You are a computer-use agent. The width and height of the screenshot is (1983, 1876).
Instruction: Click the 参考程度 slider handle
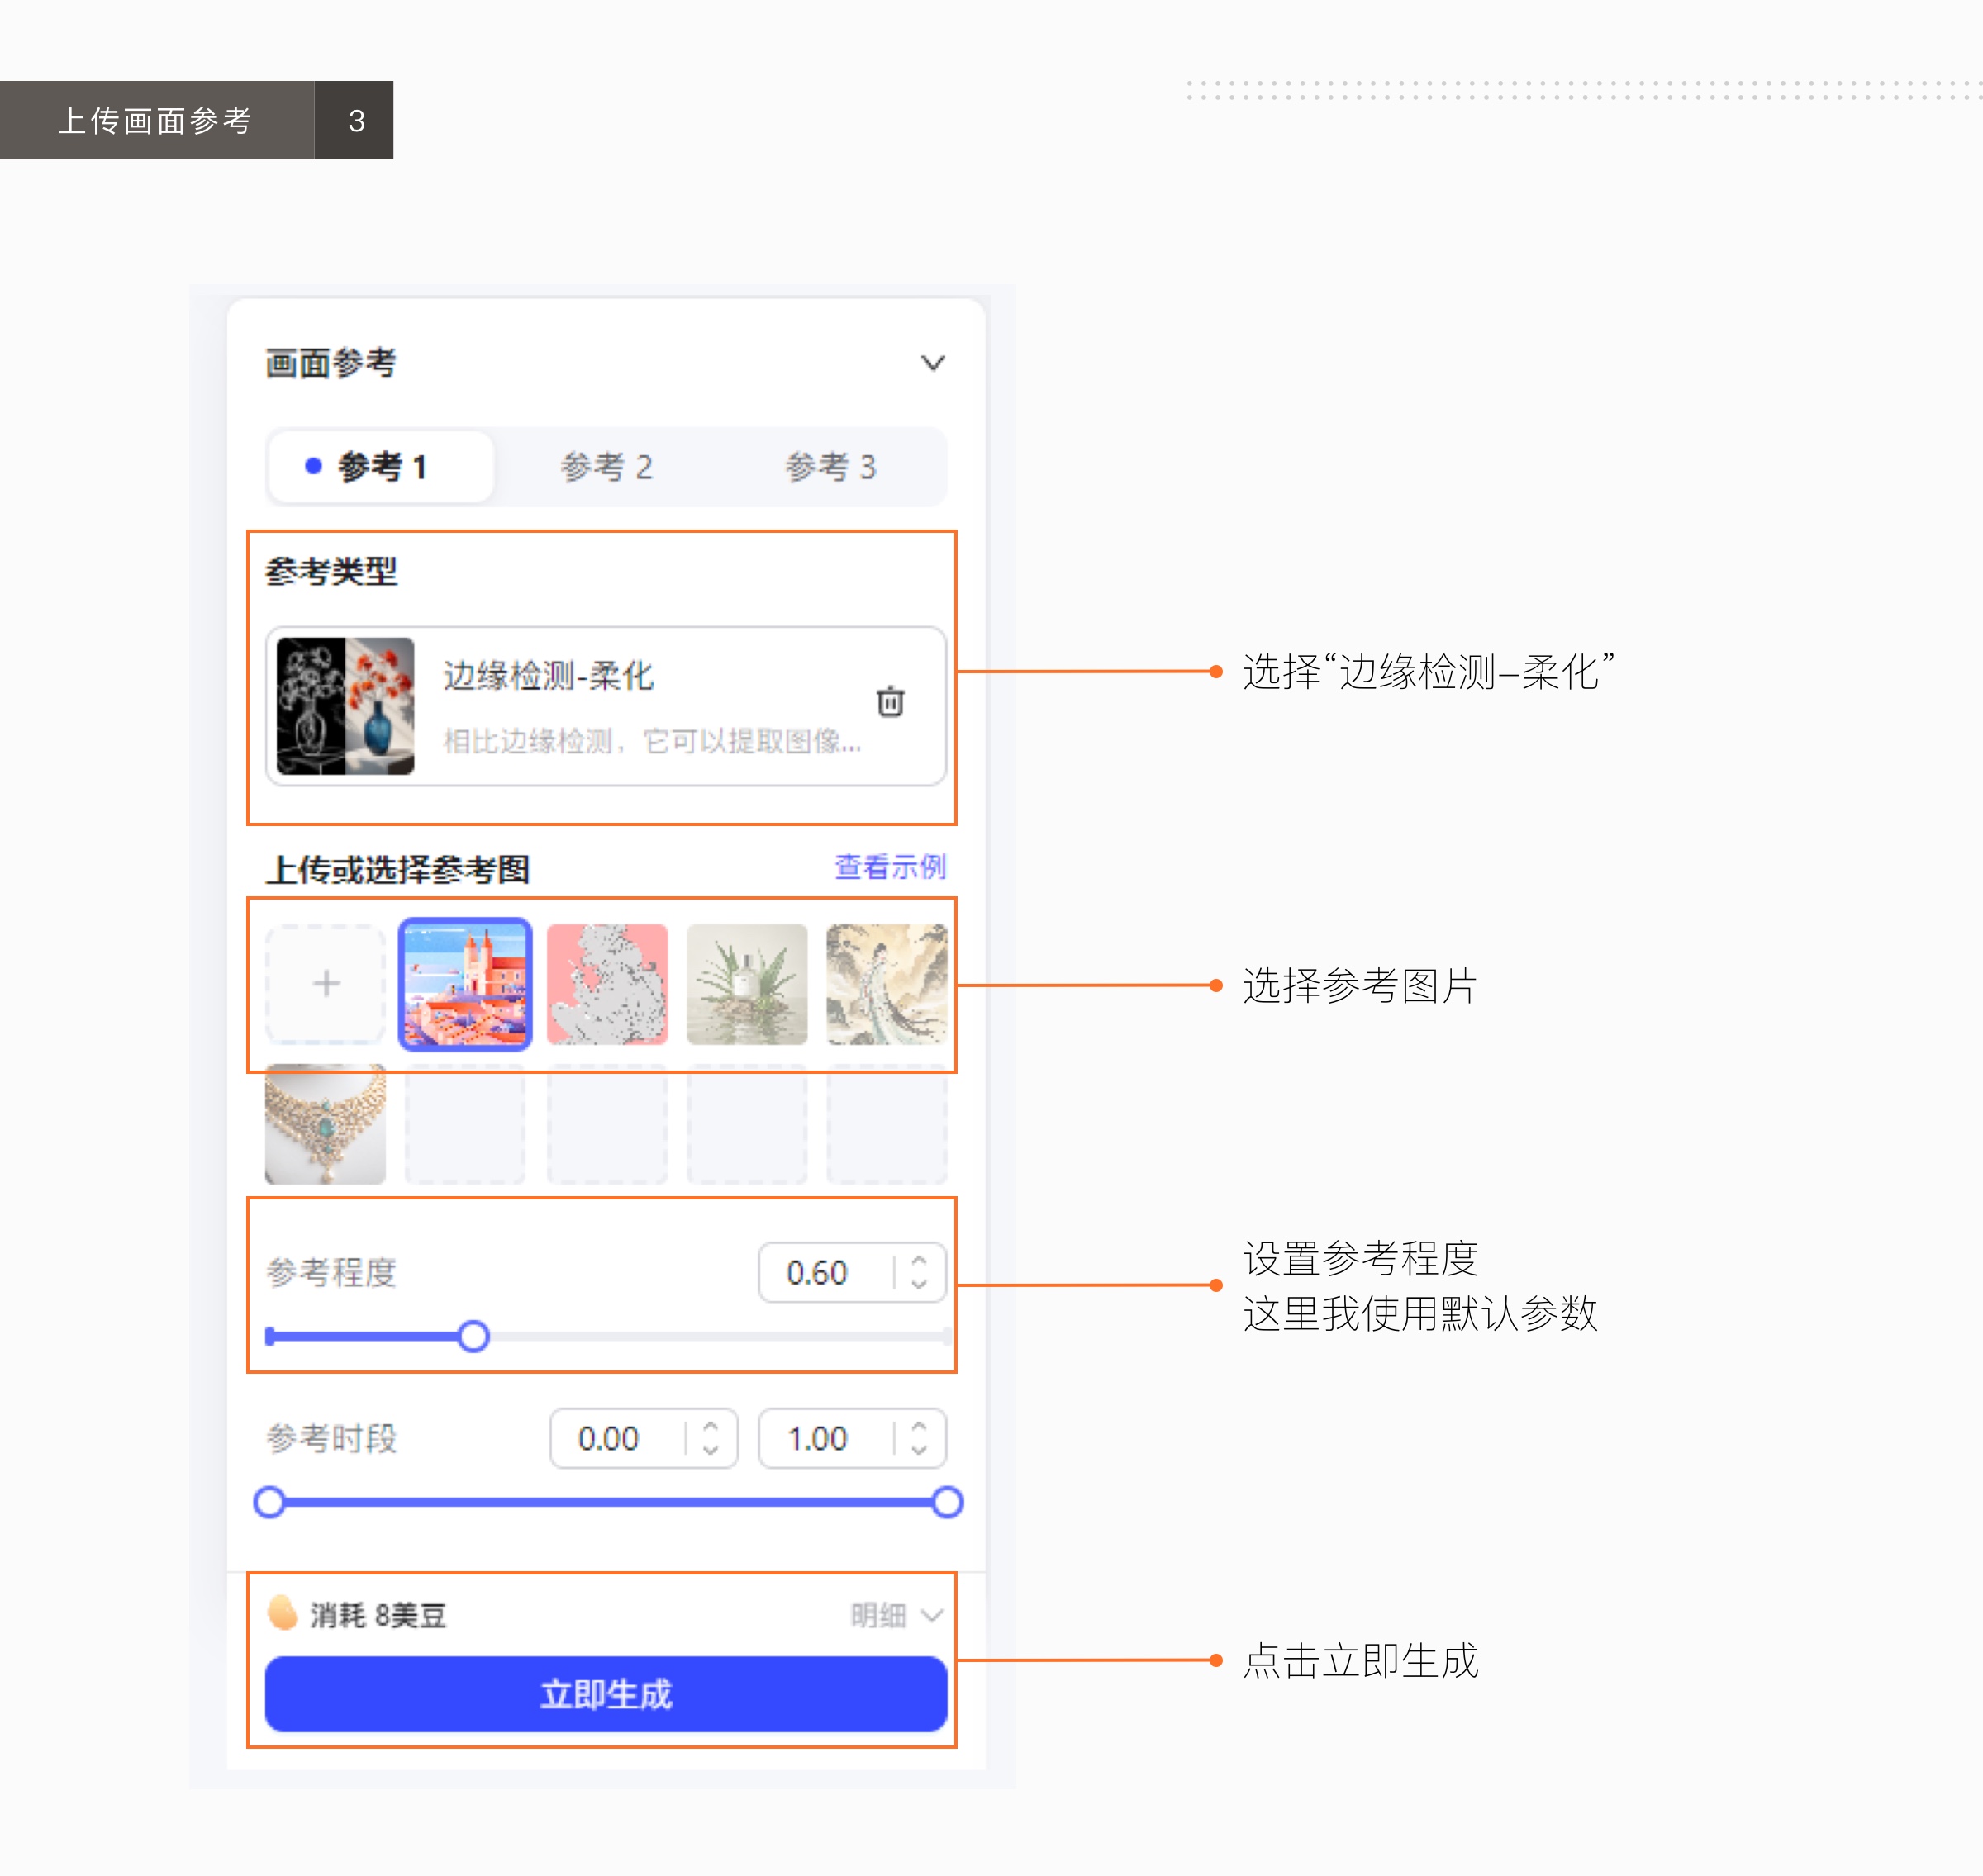point(475,1337)
